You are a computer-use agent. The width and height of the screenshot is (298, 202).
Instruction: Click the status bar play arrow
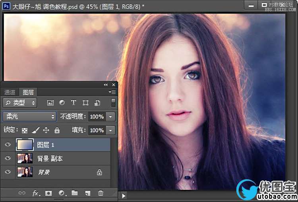tap(124, 196)
